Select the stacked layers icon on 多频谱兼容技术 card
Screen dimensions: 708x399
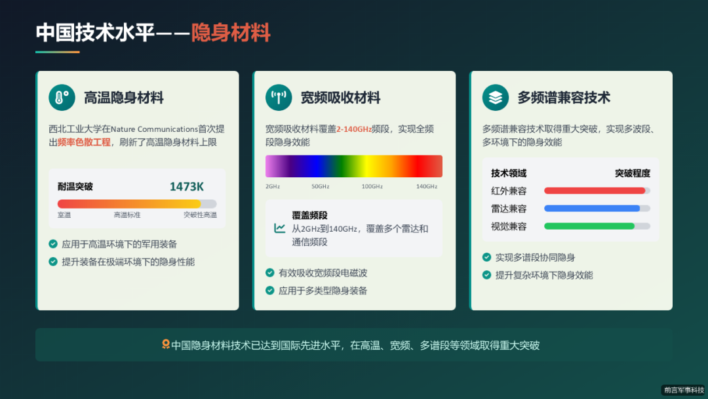tap(495, 97)
